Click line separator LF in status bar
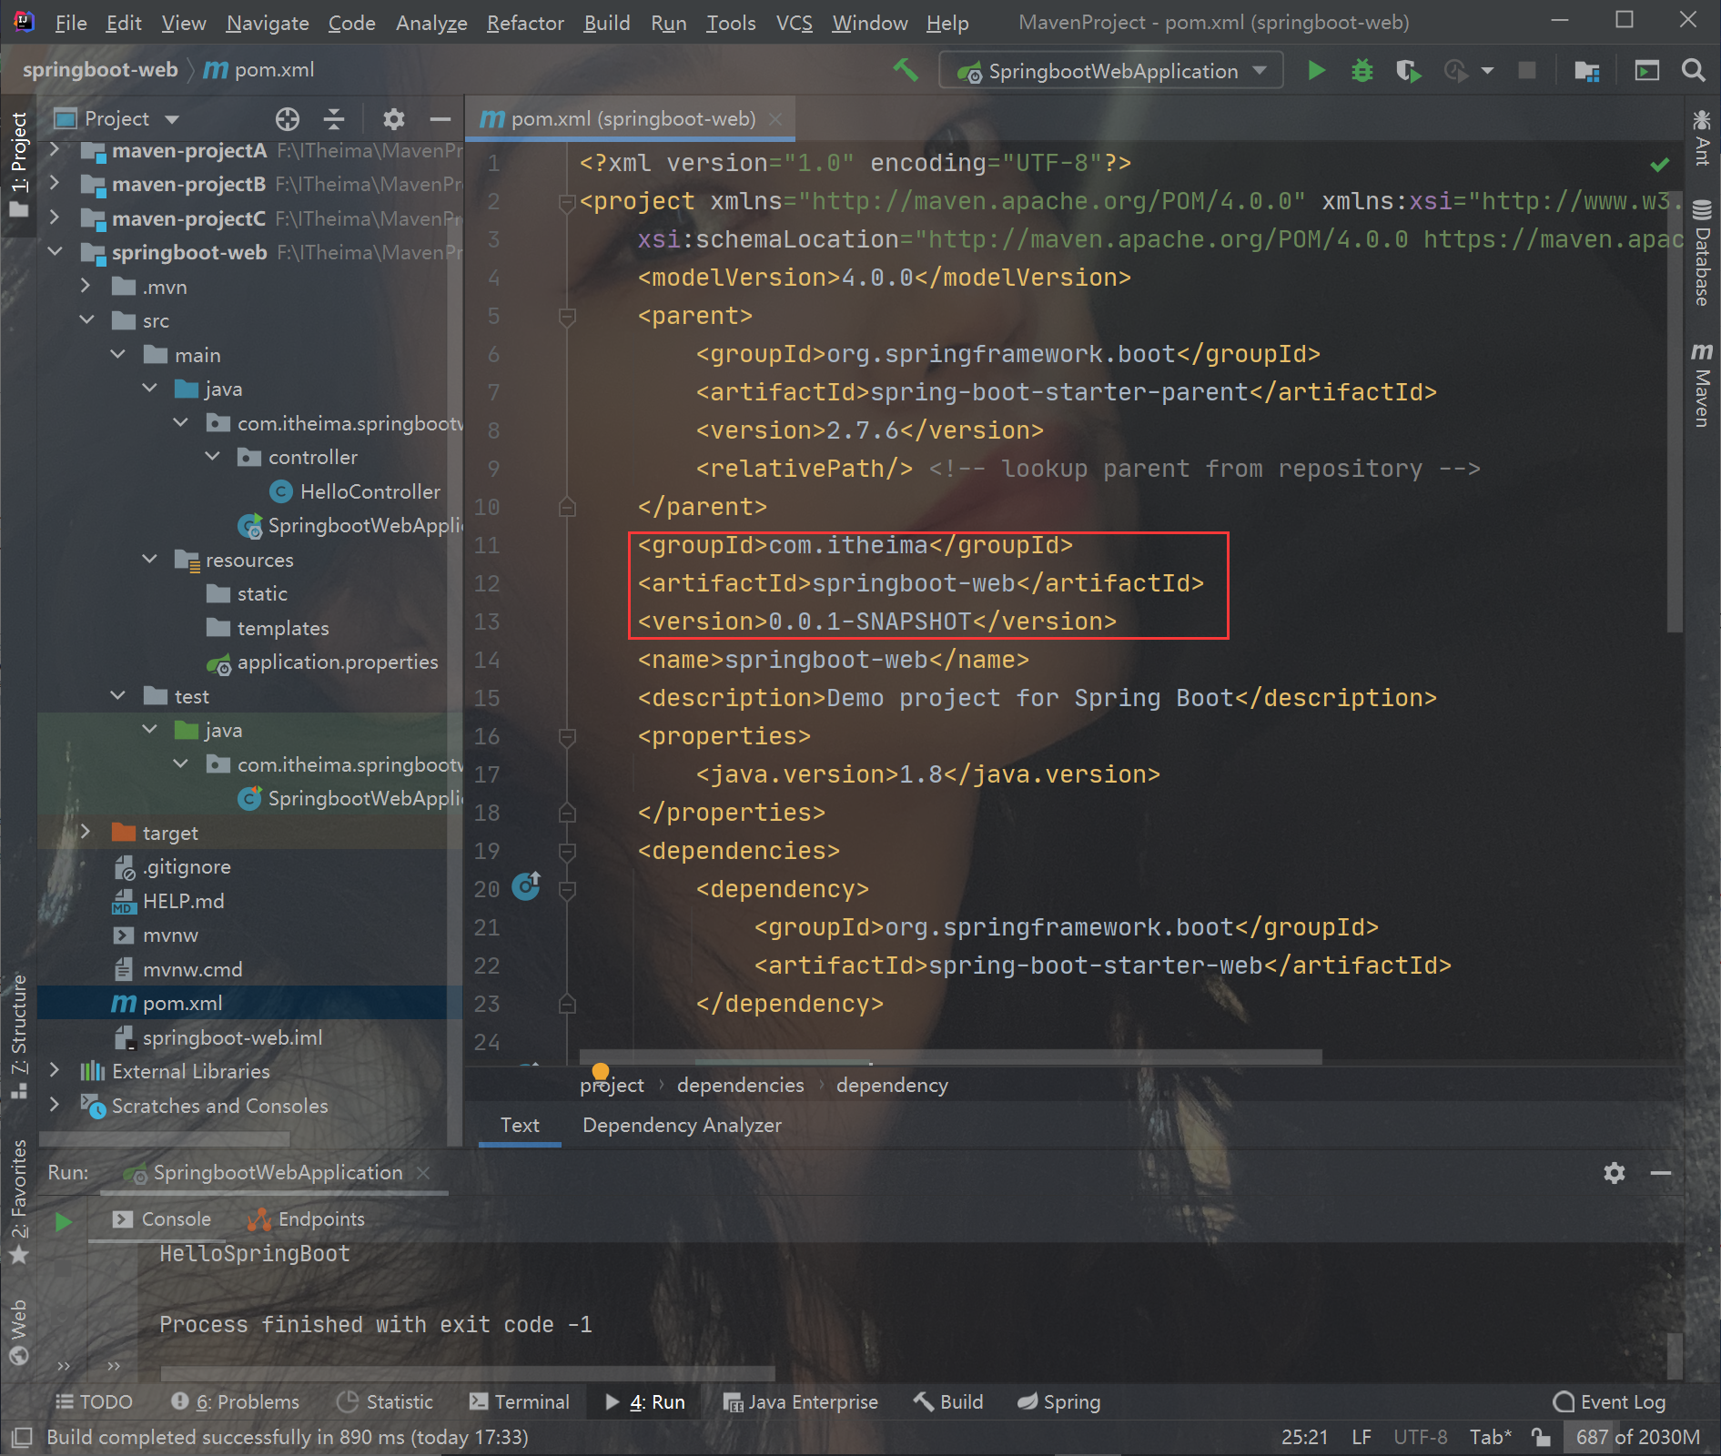 pyautogui.click(x=1362, y=1437)
